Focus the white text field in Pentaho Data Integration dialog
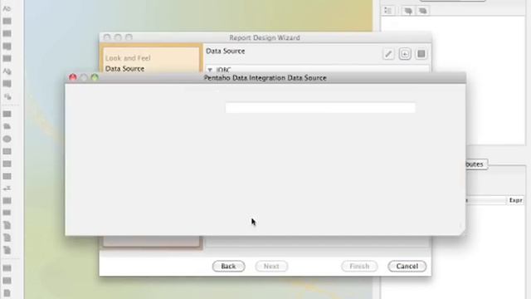The image size is (531, 299). click(320, 108)
